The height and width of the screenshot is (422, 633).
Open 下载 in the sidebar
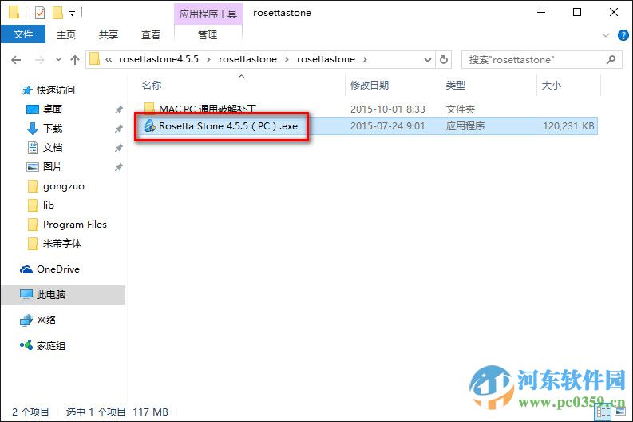coord(53,129)
